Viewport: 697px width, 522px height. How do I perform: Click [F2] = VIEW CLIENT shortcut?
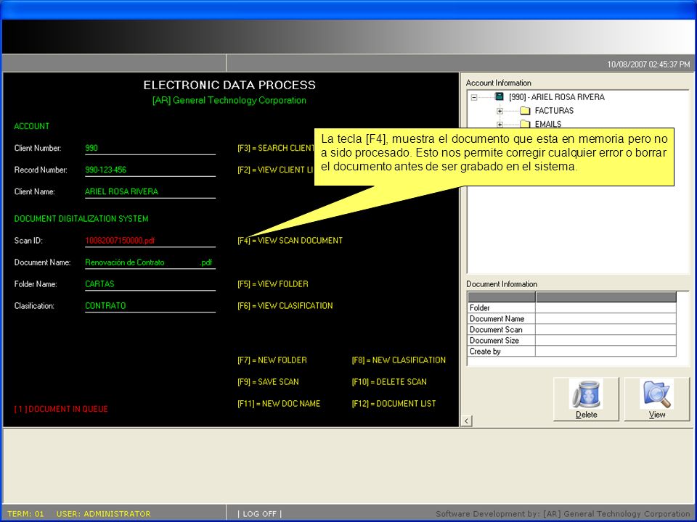(x=276, y=170)
